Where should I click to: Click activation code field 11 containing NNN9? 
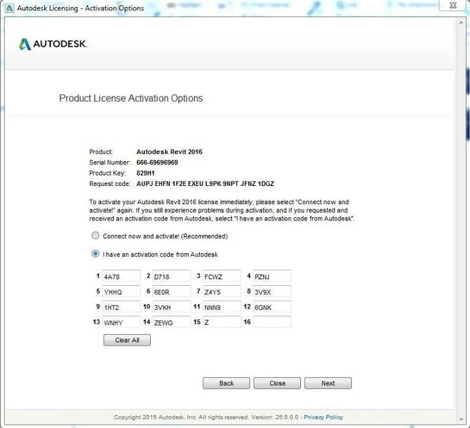point(222,307)
